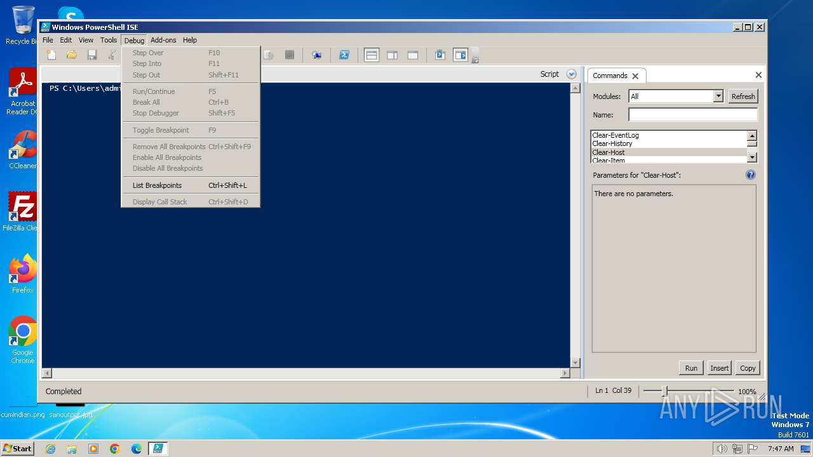813x457 pixels.
Task: Select Clear-History in the command list
Action: coord(669,143)
